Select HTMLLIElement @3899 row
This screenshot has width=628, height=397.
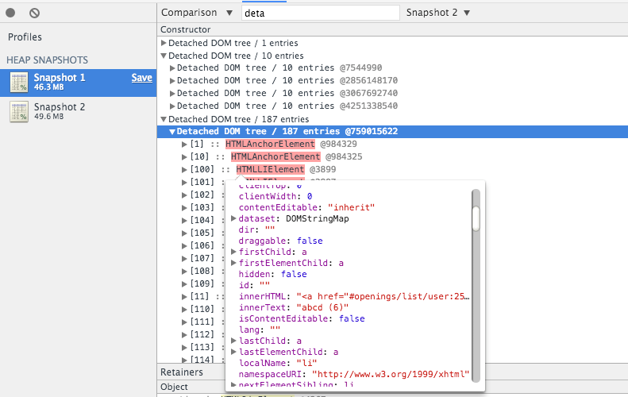click(270, 170)
